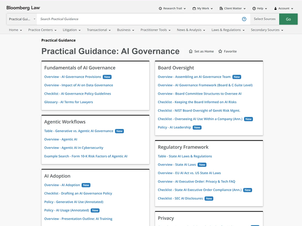Screen dimensions: 302x226
Task: Click into the Search Practical Guidance field
Action: pos(139,19)
